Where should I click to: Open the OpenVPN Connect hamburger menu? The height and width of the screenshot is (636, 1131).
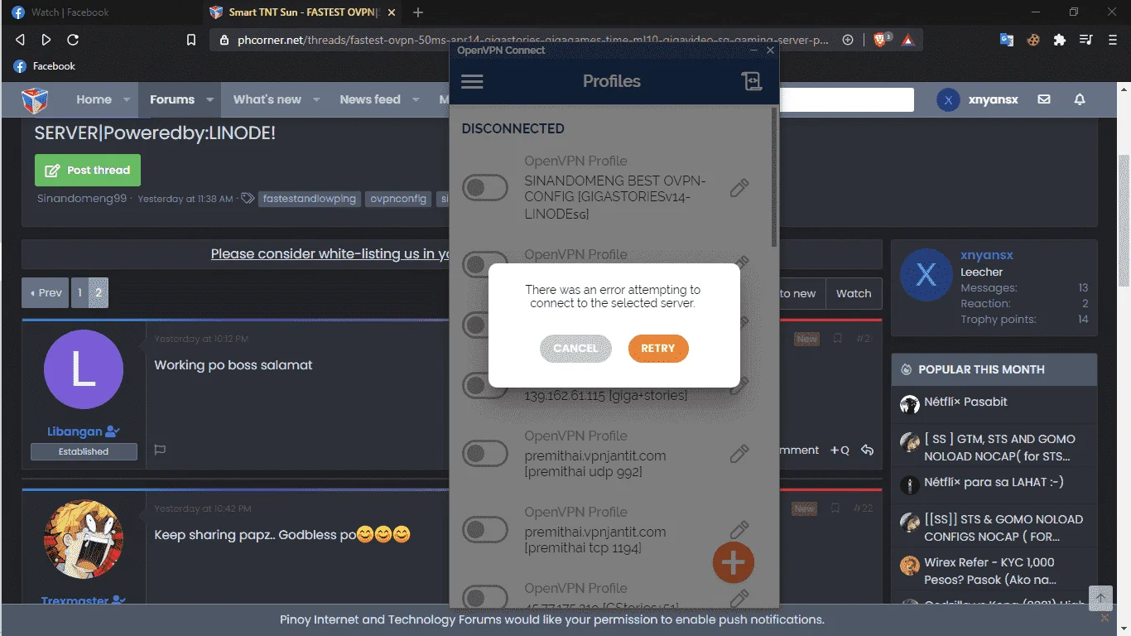click(472, 81)
